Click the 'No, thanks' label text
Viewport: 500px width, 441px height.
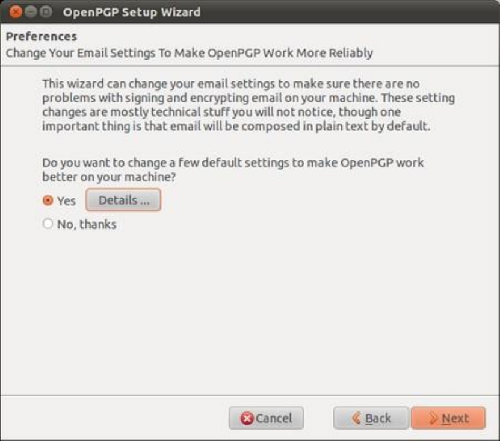[87, 224]
